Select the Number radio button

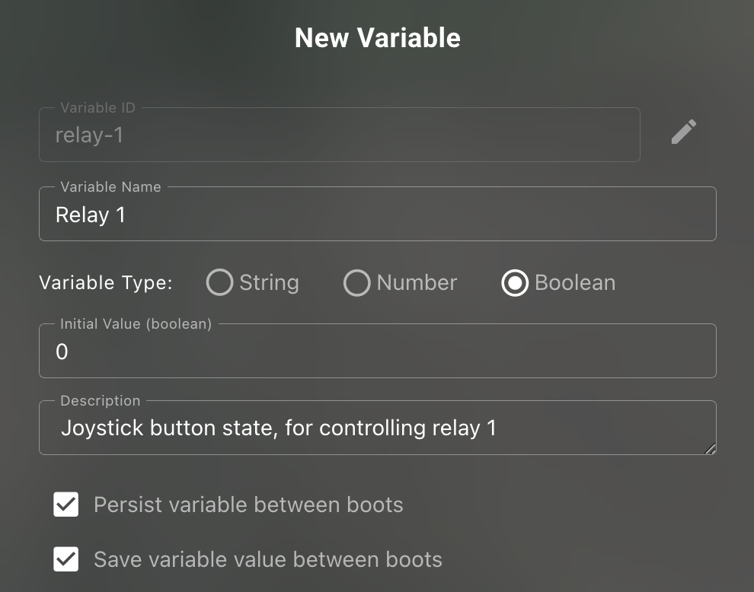pyautogui.click(x=356, y=283)
